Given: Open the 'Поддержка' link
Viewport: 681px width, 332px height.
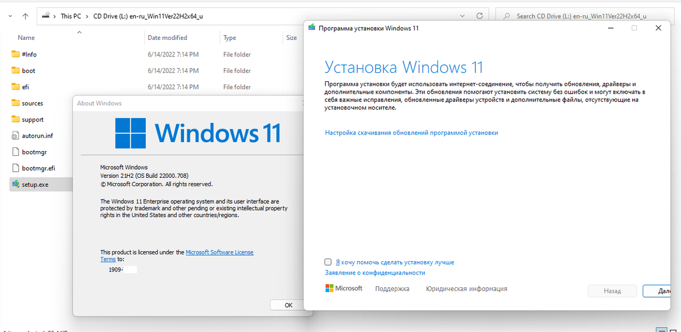Looking at the screenshot, I should [392, 289].
